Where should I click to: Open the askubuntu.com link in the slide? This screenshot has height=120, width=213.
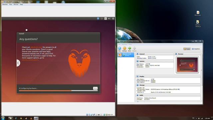click(x=36, y=47)
